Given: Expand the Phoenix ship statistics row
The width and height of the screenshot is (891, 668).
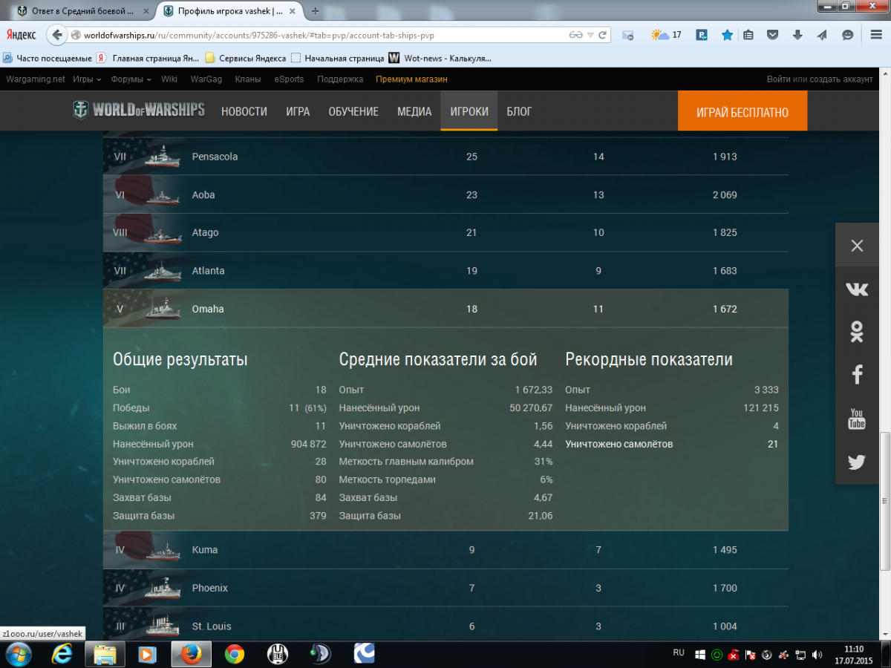Looking at the screenshot, I should coord(446,588).
